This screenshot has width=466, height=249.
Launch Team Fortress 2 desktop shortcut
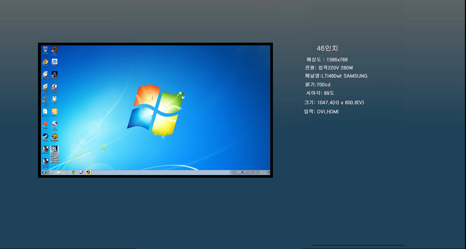(54, 50)
